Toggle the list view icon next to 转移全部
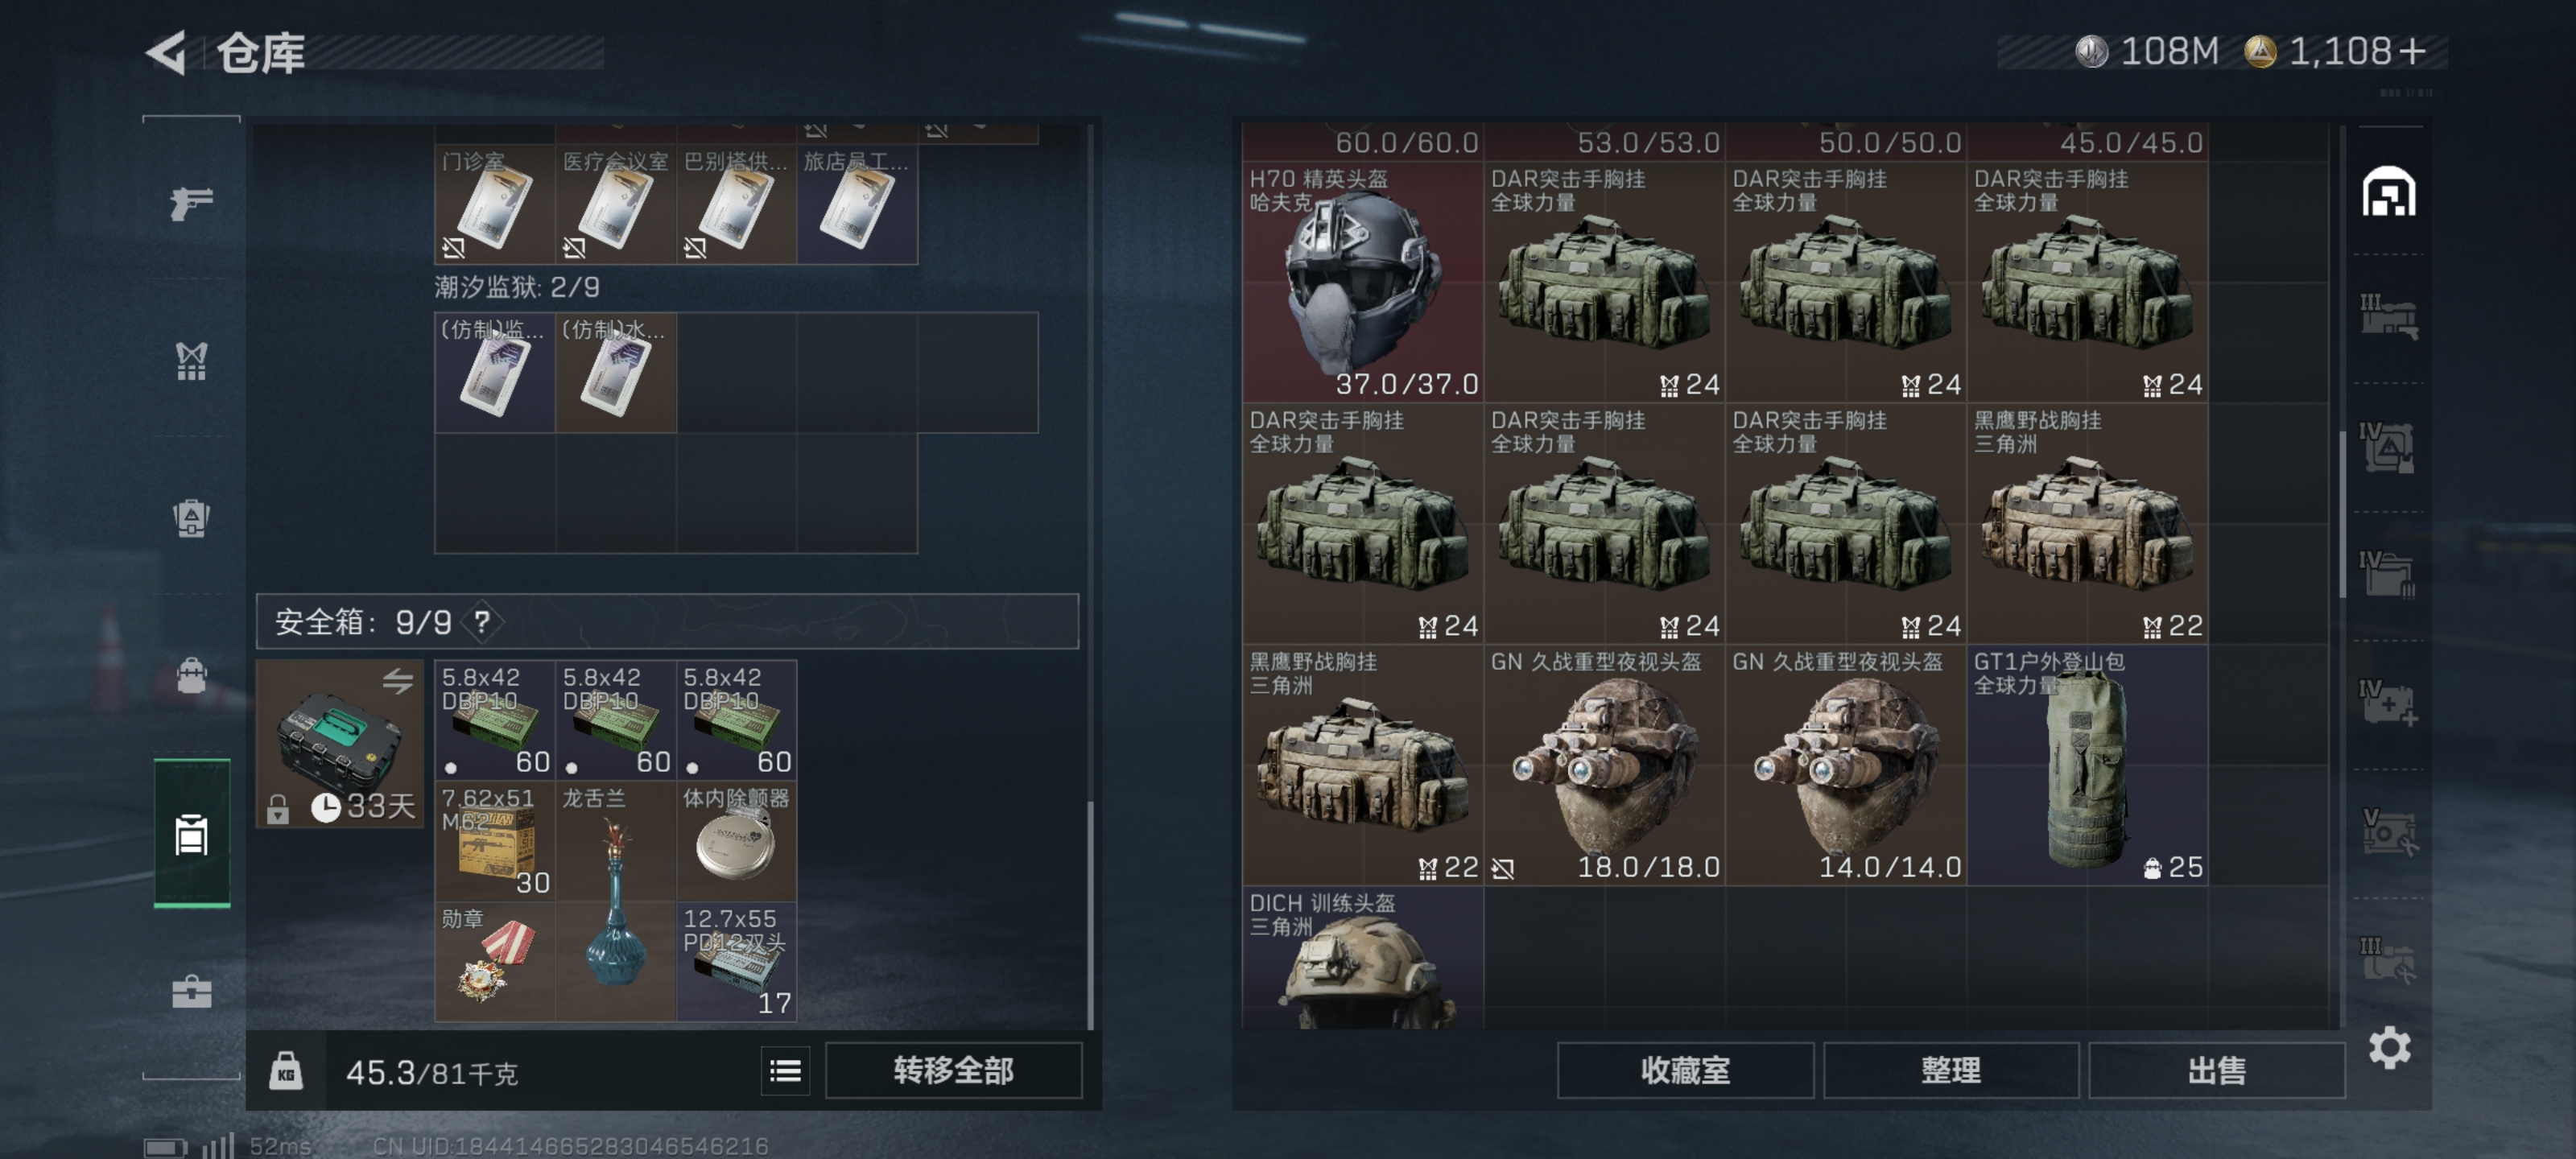The image size is (2576, 1159). tap(785, 1071)
